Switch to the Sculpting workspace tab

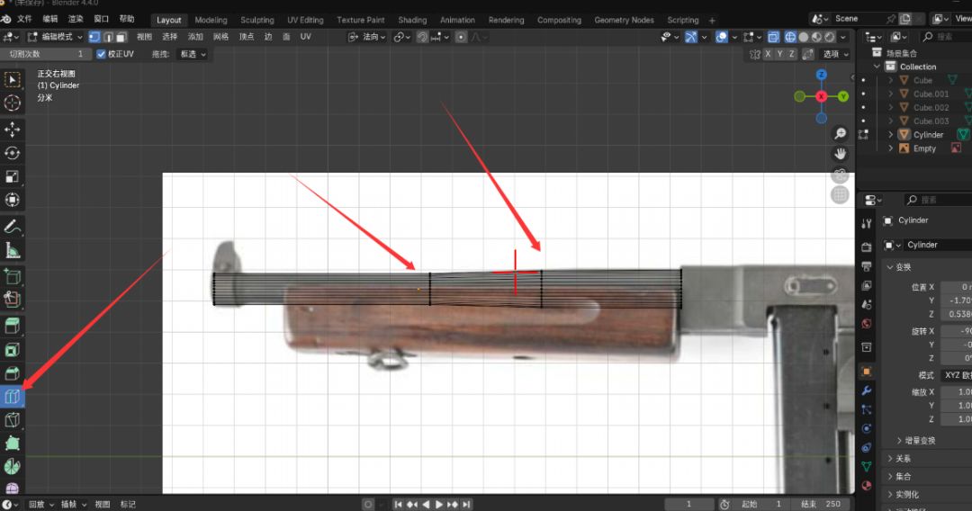[256, 20]
